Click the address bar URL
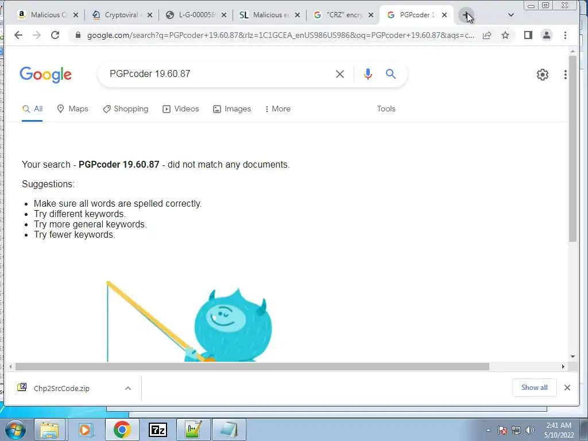Screen dimensions: 588x441 click(x=280, y=35)
